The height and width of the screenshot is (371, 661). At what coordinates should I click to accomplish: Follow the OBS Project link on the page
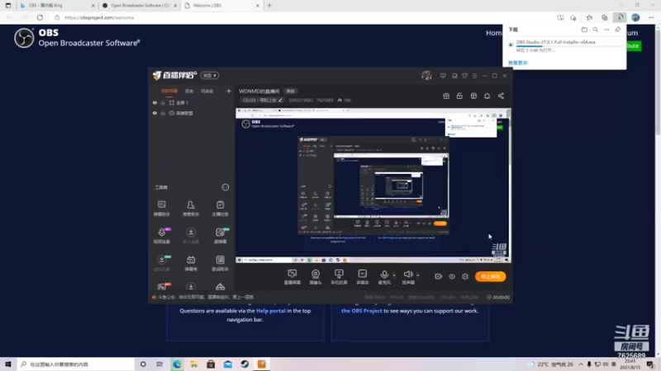[x=361, y=311]
